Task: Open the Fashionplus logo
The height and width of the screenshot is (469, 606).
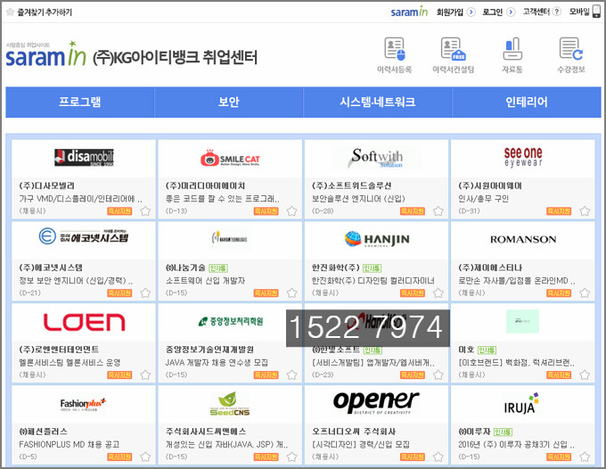Action: pyautogui.click(x=83, y=405)
